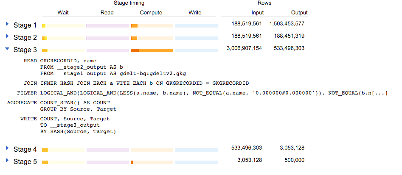Screen dimensions: 402x175
Task: Select Stage 1 output value 1,503,453,577
Action: [x=287, y=24]
